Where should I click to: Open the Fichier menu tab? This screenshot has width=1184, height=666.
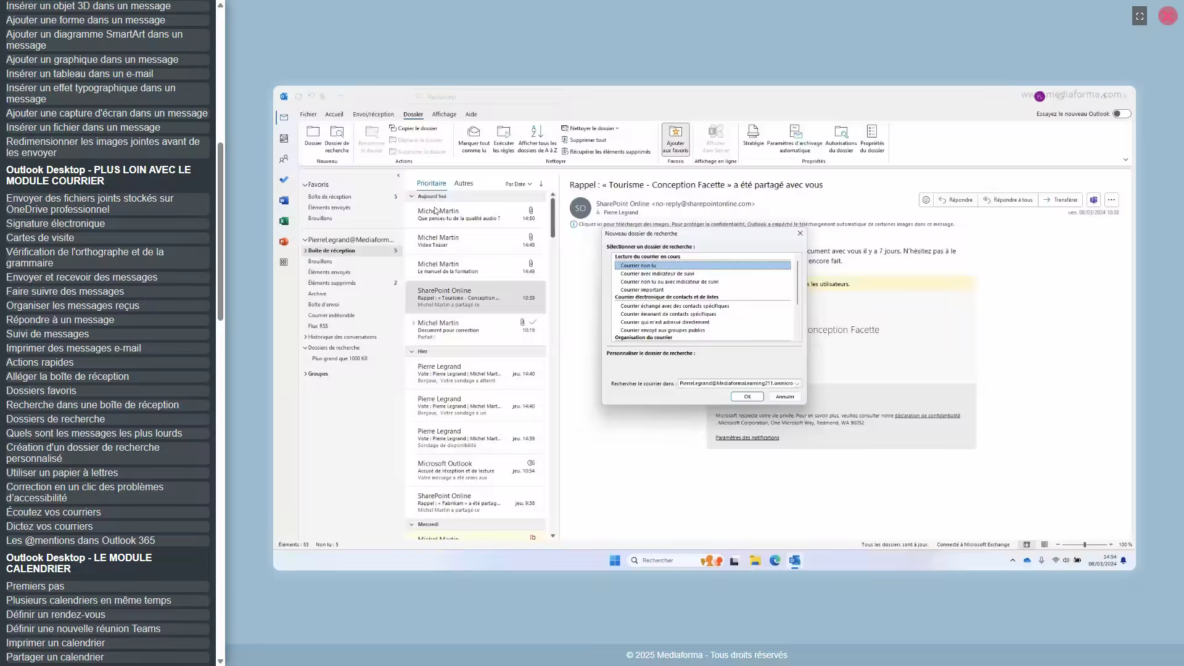[x=308, y=114]
